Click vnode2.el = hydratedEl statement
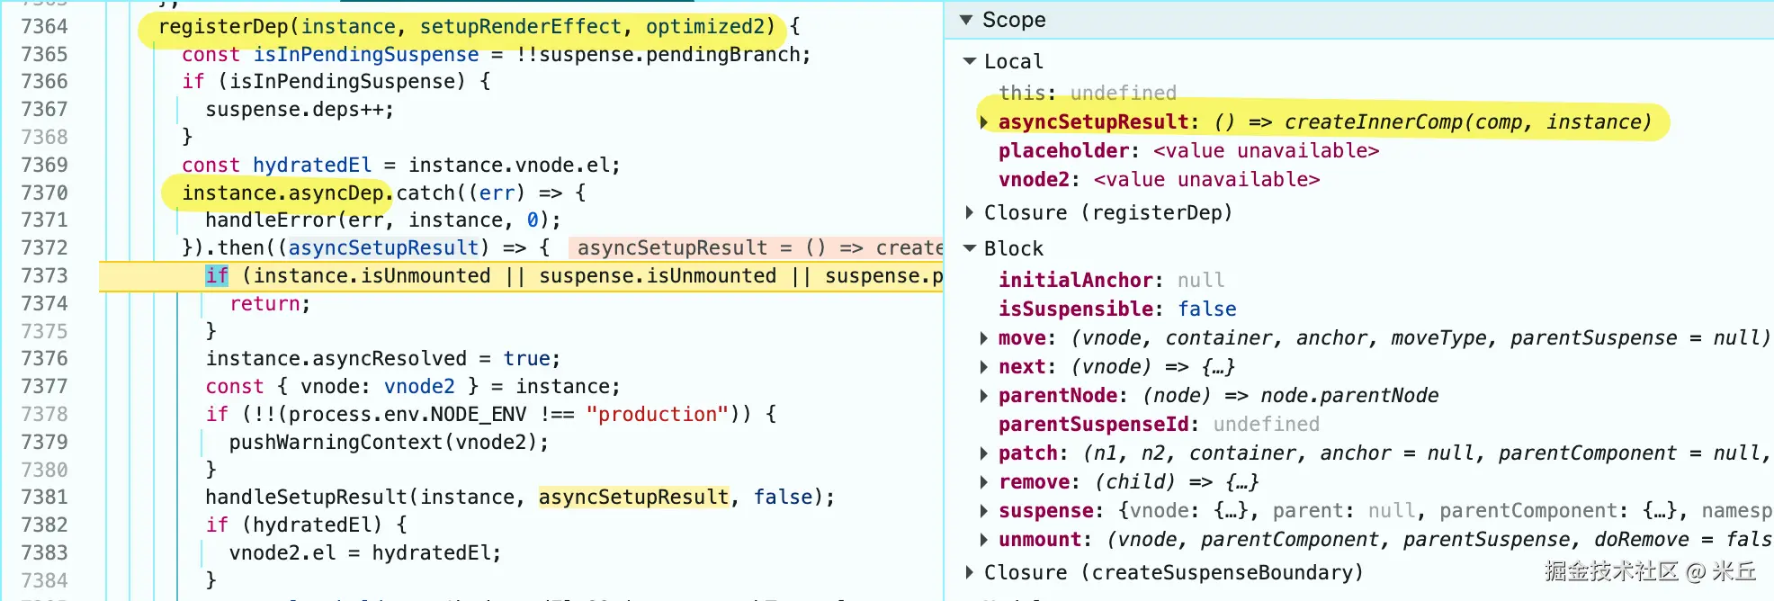The width and height of the screenshot is (1774, 601). 365,552
